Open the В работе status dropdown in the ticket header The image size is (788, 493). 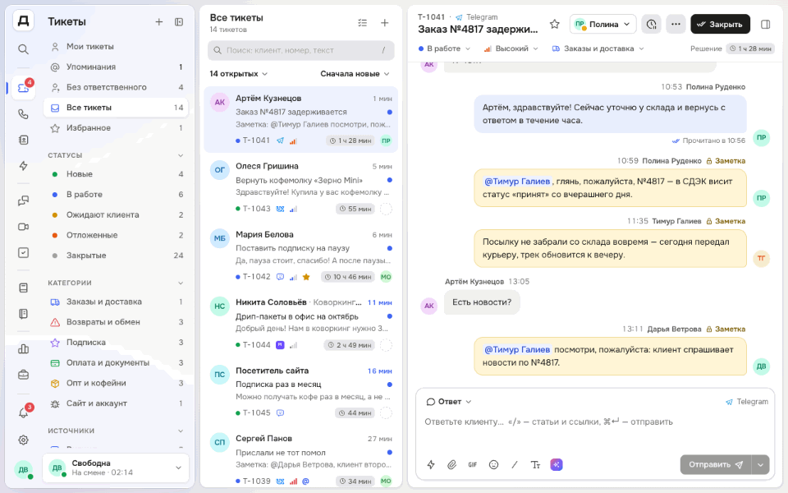point(444,48)
